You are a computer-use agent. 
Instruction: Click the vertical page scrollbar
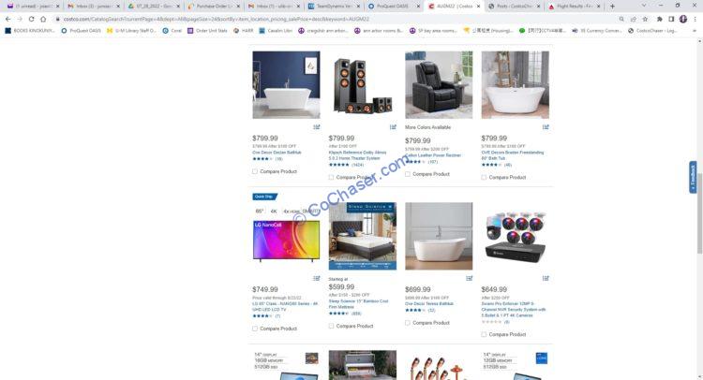pyautogui.click(x=699, y=207)
